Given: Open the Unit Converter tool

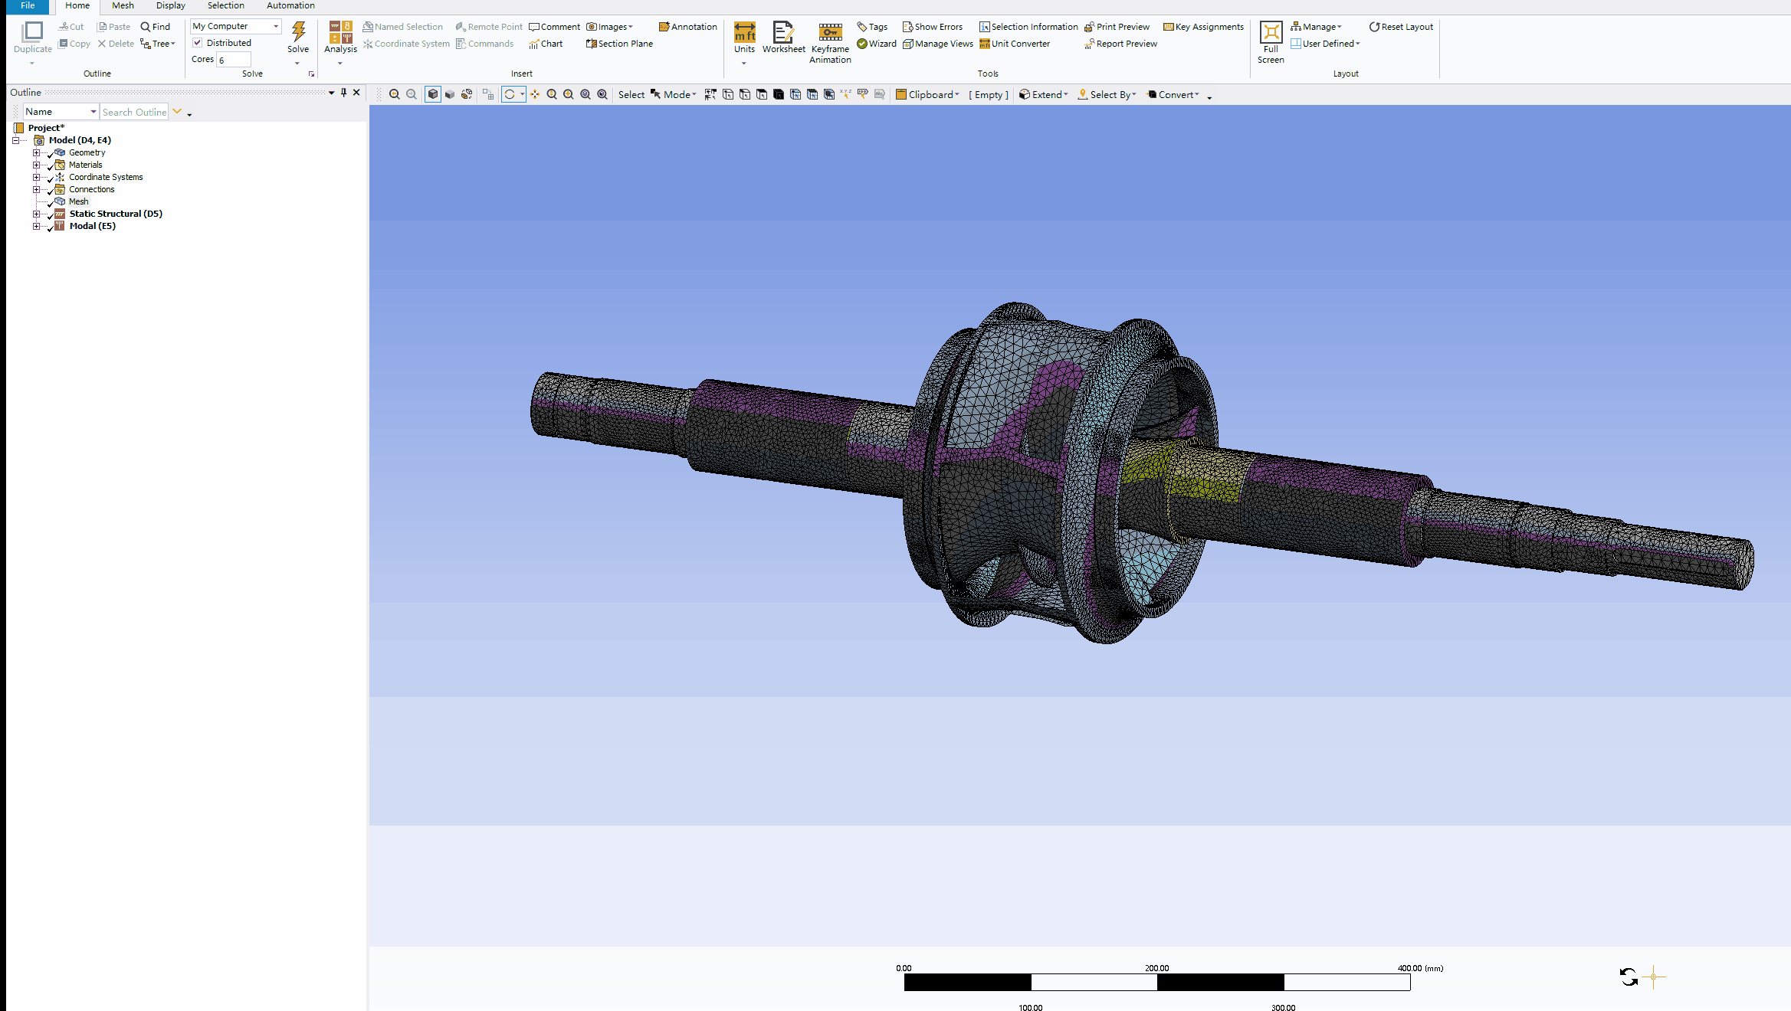Looking at the screenshot, I should pyautogui.click(x=1015, y=44).
